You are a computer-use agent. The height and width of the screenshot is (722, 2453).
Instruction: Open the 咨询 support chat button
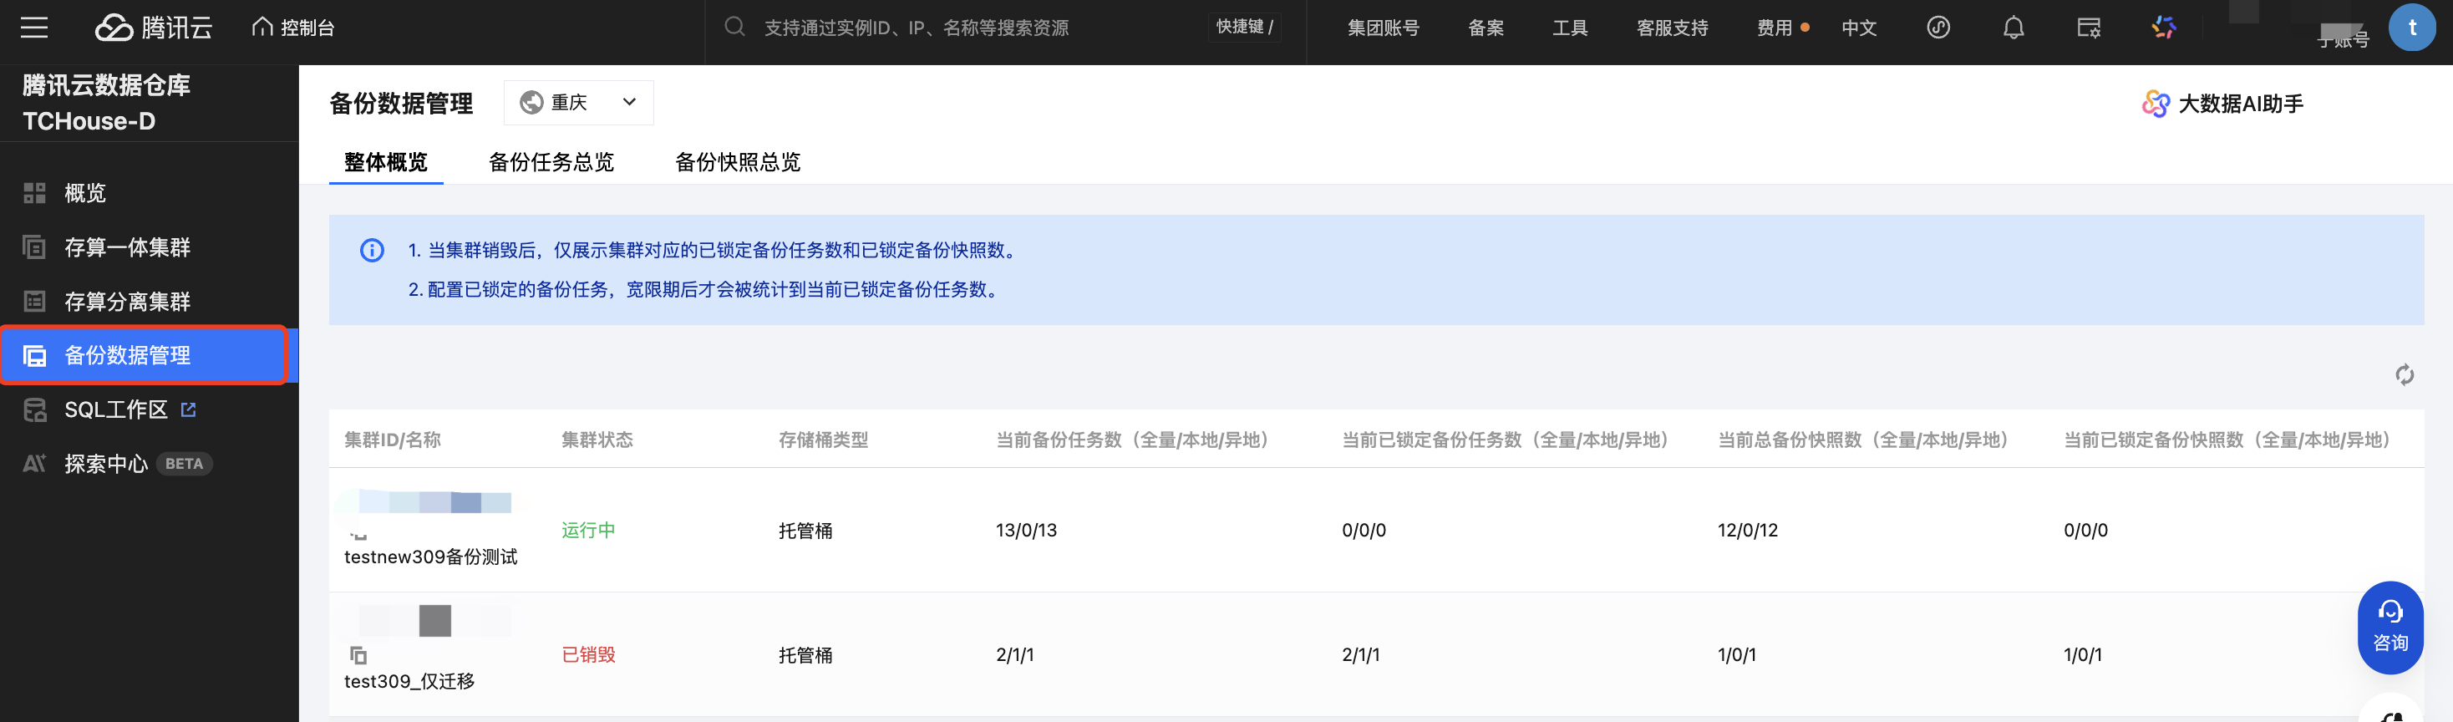(x=2390, y=627)
